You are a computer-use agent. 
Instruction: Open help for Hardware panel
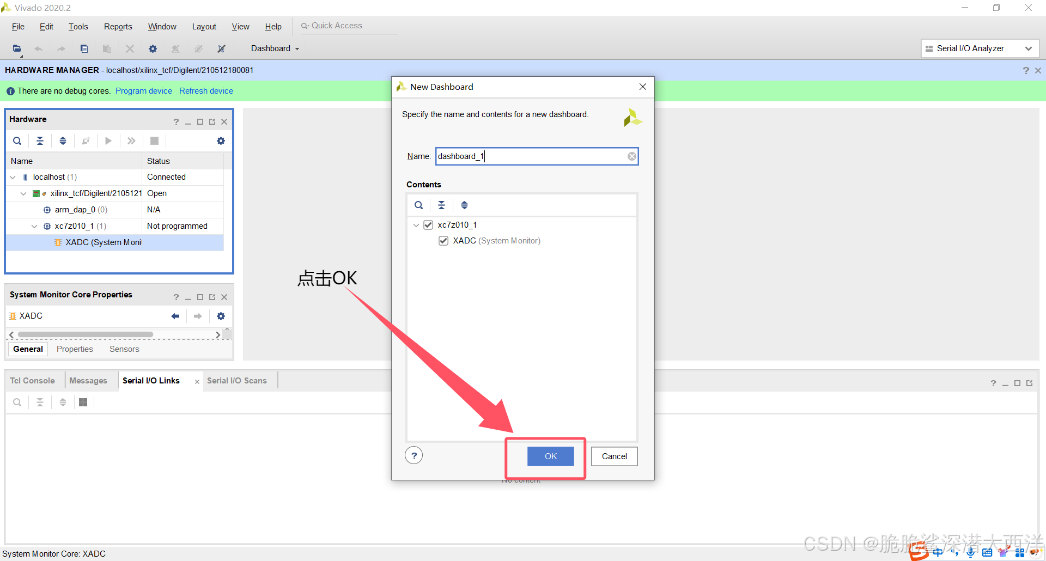coord(176,121)
